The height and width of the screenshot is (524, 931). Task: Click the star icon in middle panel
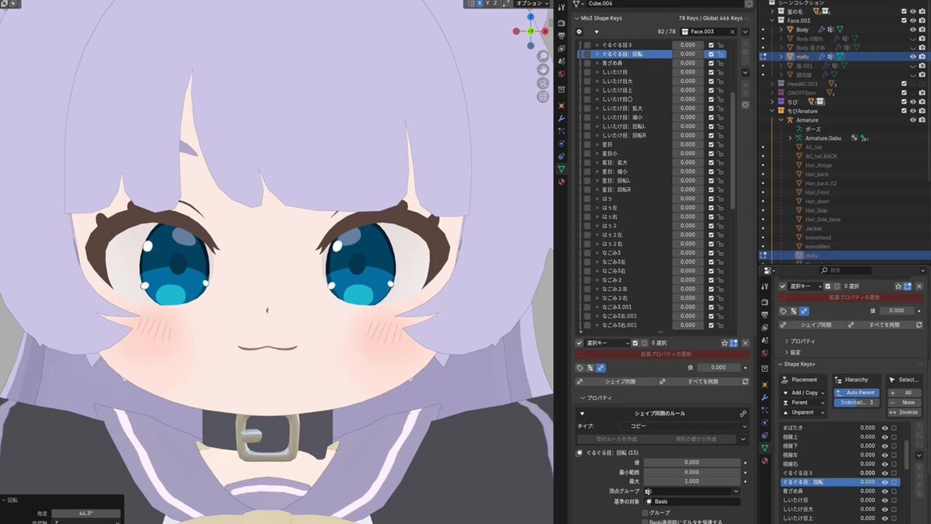click(725, 342)
